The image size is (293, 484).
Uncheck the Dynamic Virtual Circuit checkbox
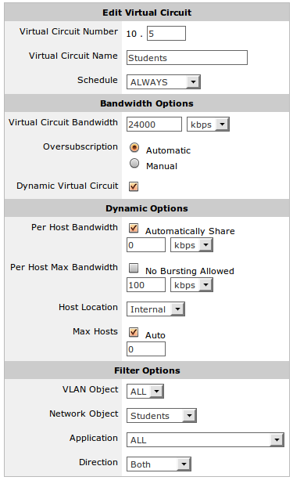click(134, 186)
